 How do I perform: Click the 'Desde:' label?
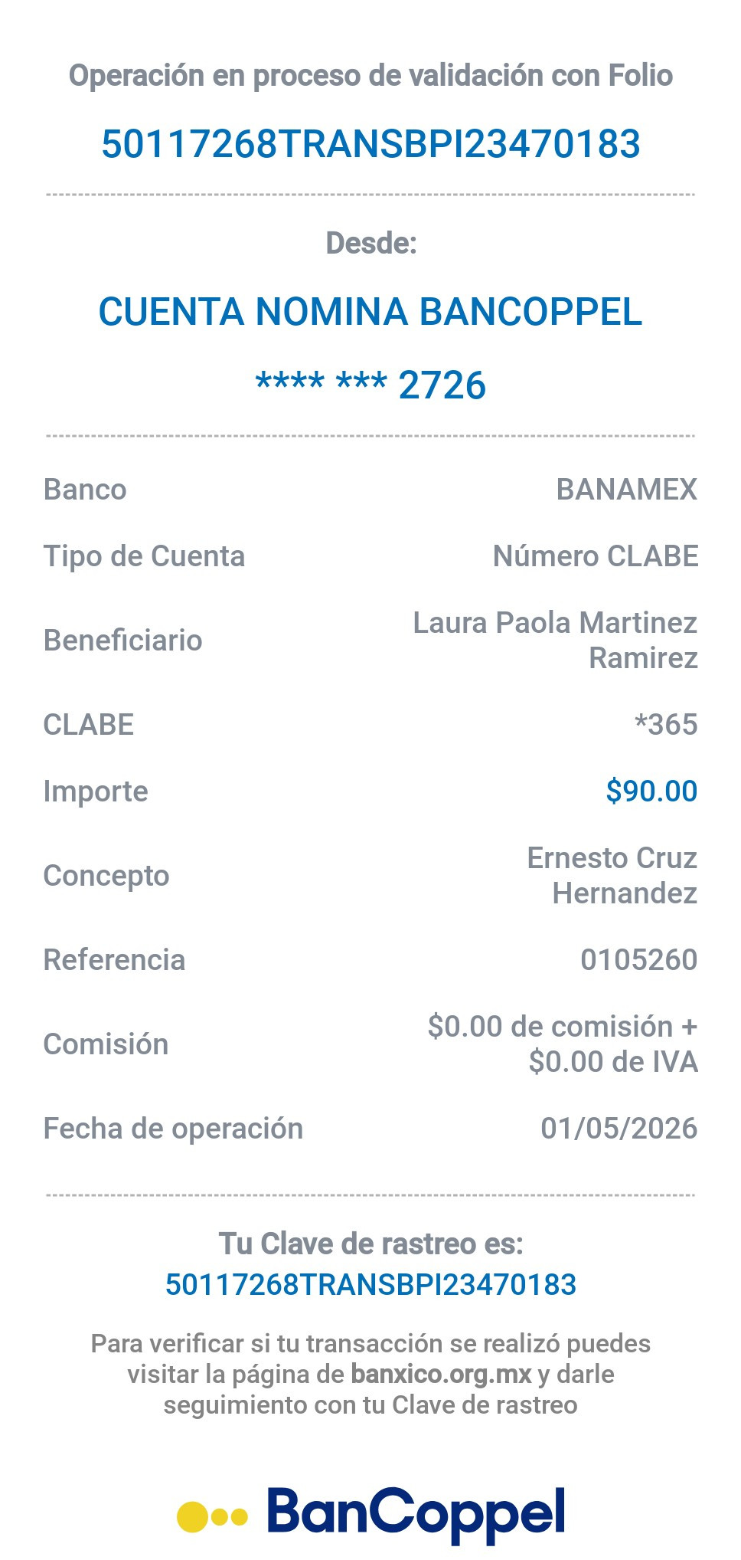tap(370, 243)
